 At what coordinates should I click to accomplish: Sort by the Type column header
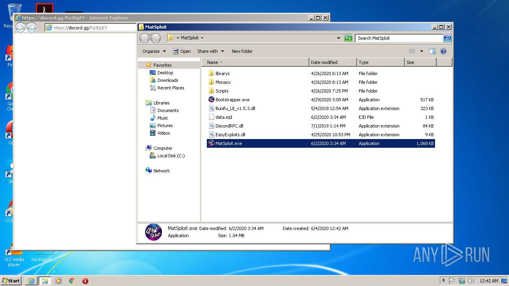381,62
